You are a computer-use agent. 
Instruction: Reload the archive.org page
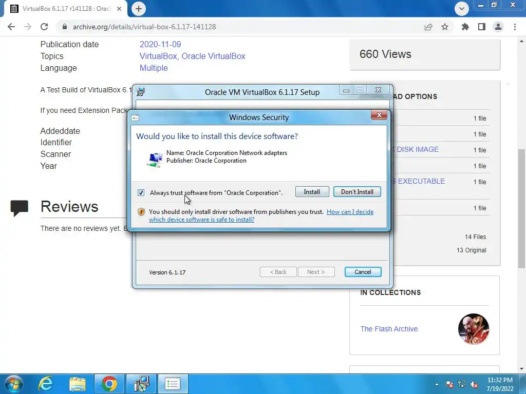[44, 27]
